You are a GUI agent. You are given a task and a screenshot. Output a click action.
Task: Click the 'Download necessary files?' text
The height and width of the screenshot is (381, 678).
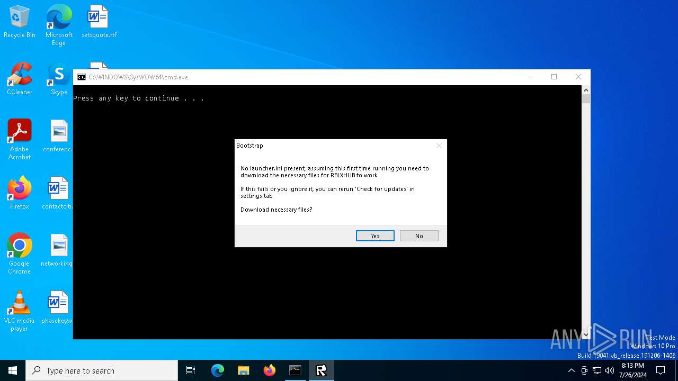click(x=276, y=210)
